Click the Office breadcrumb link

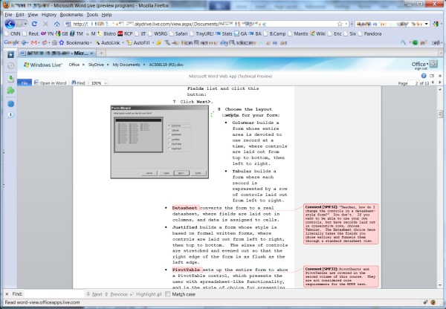pos(74,65)
